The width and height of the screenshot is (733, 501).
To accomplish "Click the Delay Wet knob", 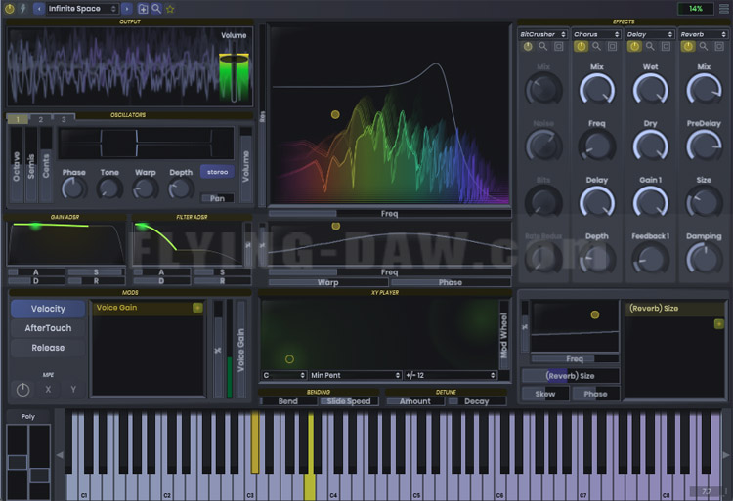I will (x=650, y=90).
